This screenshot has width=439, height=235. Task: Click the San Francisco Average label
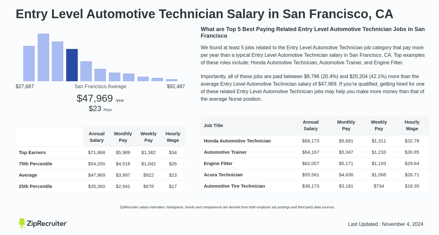(x=100, y=87)
